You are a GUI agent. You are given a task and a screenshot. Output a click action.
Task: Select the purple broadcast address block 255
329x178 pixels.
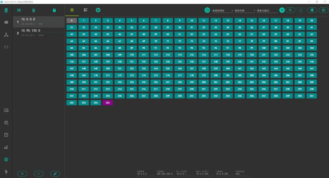[x=107, y=103]
